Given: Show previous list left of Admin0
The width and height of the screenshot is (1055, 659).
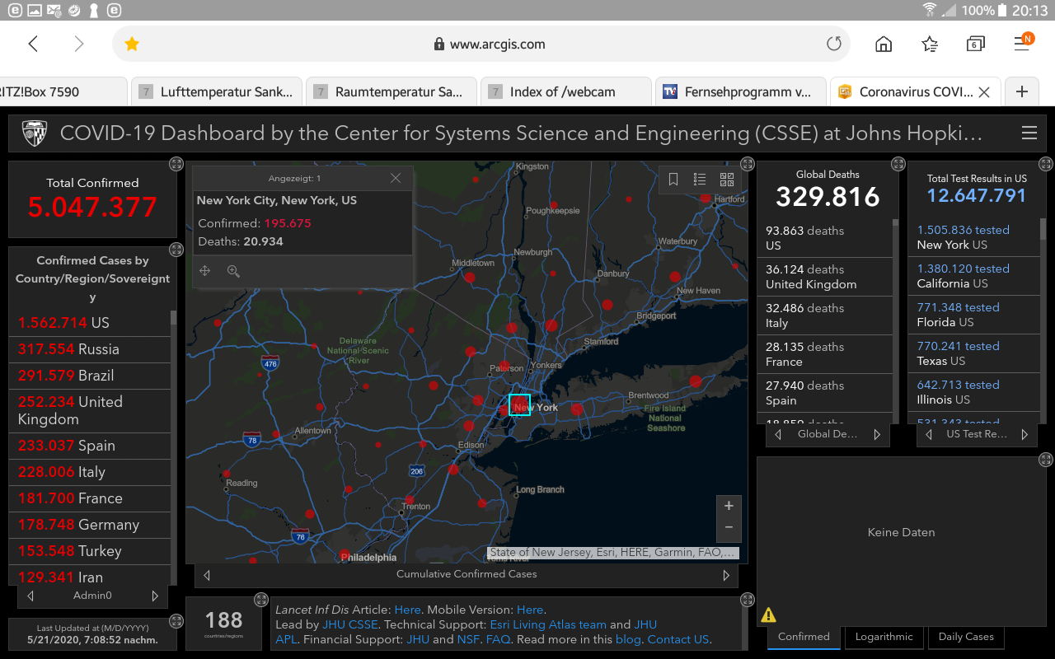Looking at the screenshot, I should (30, 596).
